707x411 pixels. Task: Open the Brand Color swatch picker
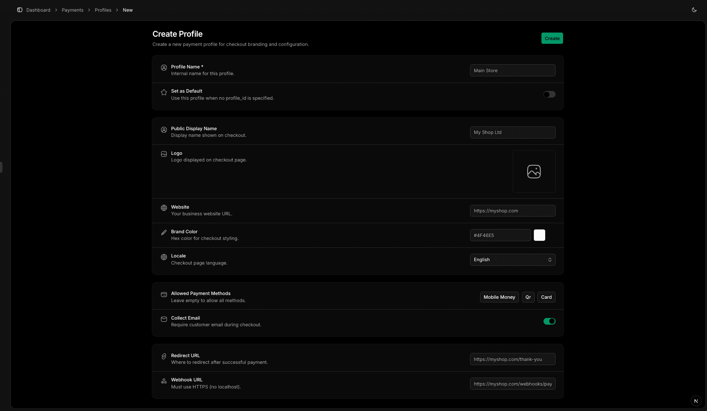coord(539,235)
